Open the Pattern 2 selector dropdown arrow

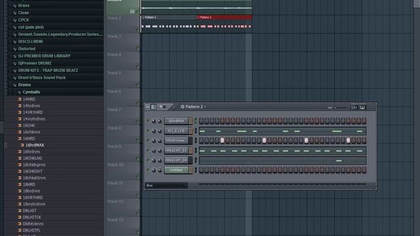(205, 107)
